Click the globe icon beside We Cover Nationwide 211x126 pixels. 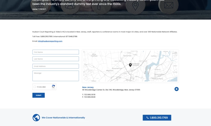[36, 118]
